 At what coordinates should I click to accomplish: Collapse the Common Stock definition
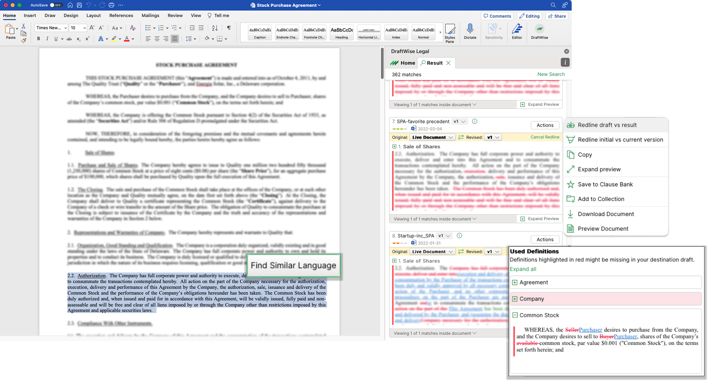click(x=515, y=315)
